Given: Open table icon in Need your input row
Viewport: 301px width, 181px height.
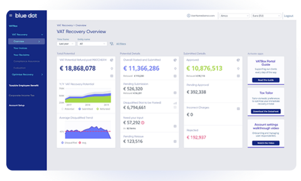Looking at the screenshot, I should (175, 126).
